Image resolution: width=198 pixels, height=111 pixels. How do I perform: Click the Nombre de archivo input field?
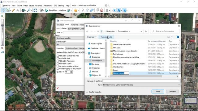coord(141,81)
